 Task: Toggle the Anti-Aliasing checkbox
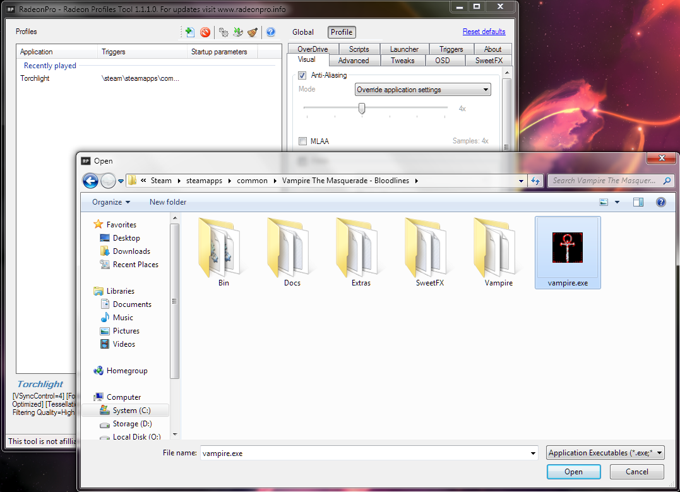pyautogui.click(x=302, y=76)
